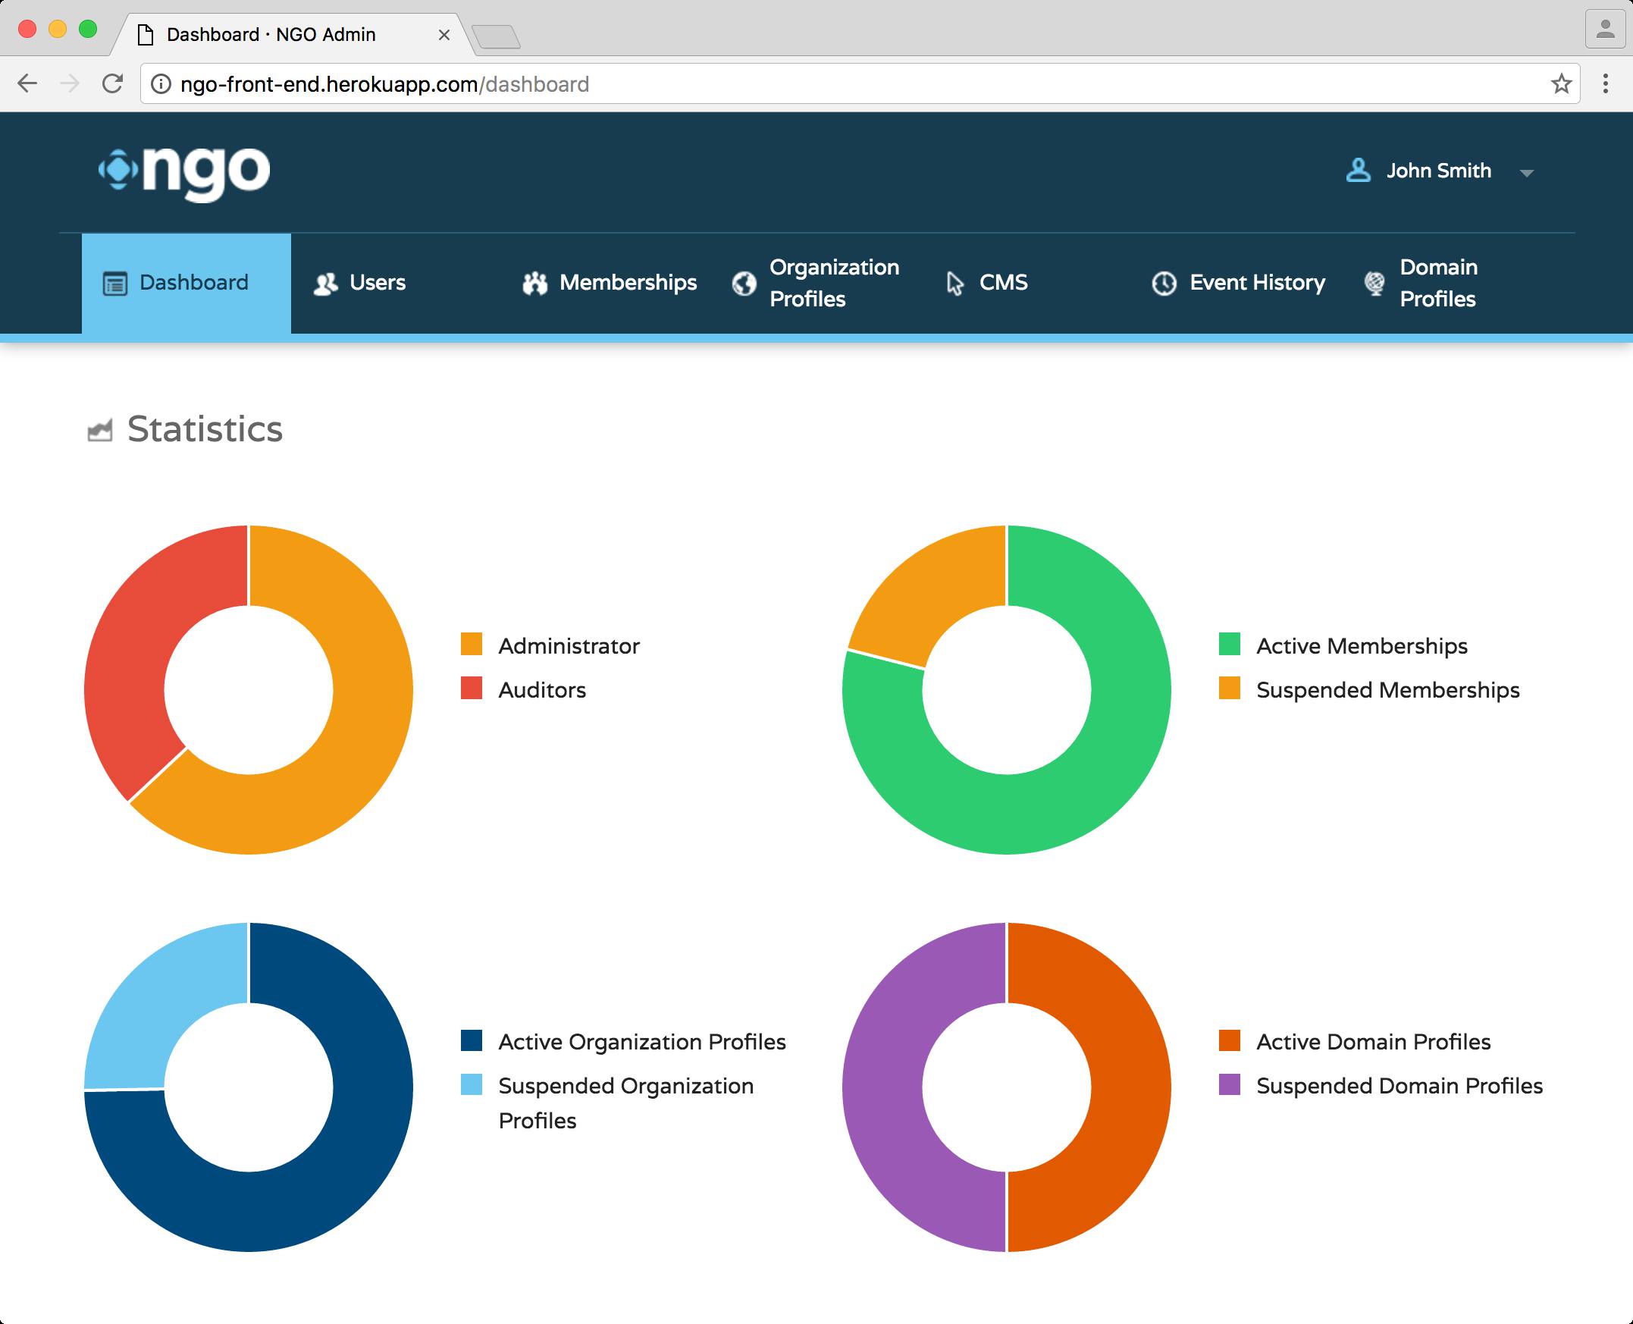Click the Statistics chart icon
The image size is (1633, 1324).
pyautogui.click(x=100, y=430)
